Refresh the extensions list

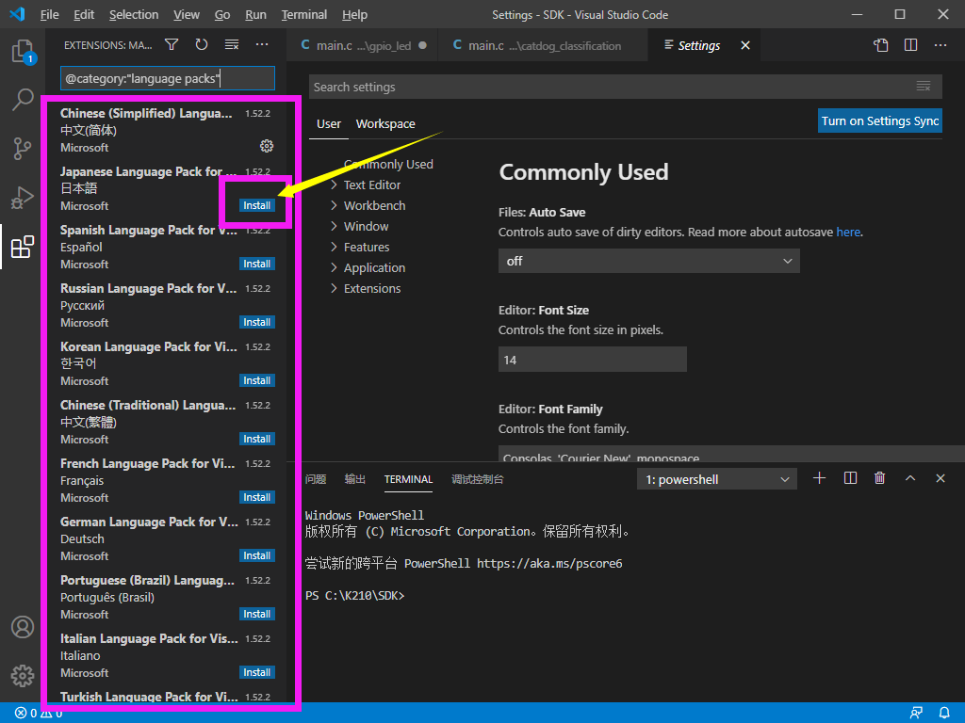click(202, 44)
